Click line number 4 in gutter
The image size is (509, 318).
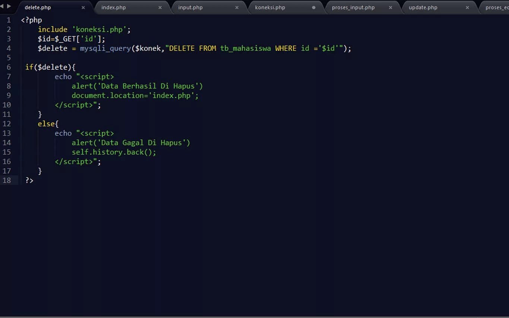(9, 48)
